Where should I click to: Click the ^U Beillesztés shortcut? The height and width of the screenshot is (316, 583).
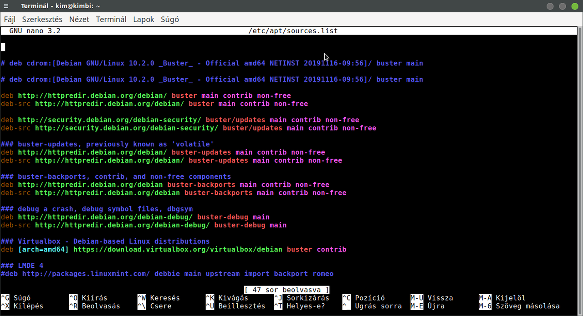[235, 306]
